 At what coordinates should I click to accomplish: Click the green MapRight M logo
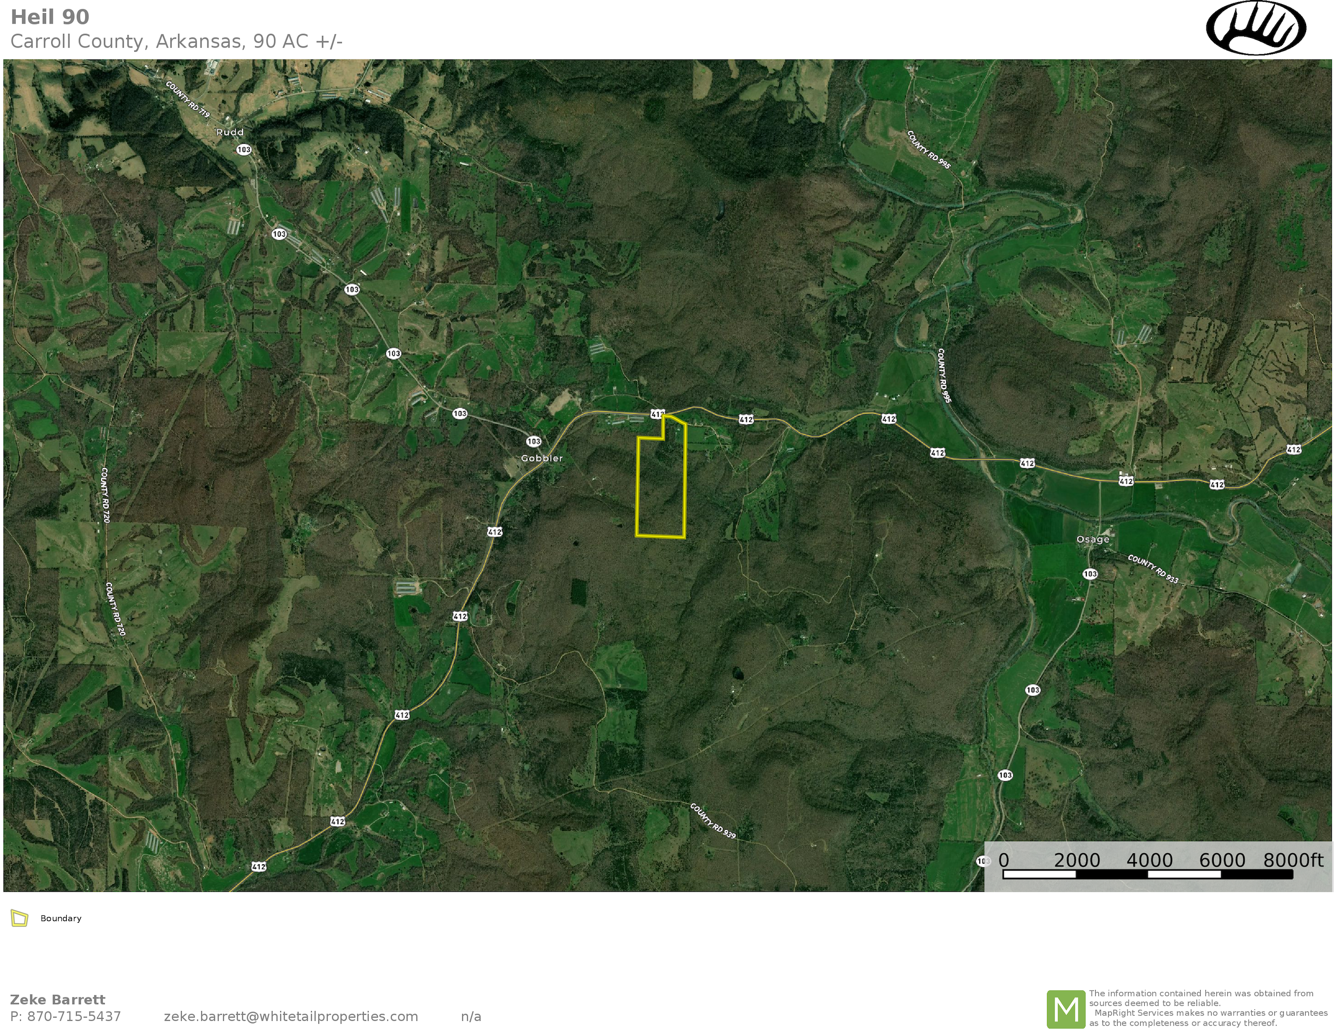pos(1066,1009)
